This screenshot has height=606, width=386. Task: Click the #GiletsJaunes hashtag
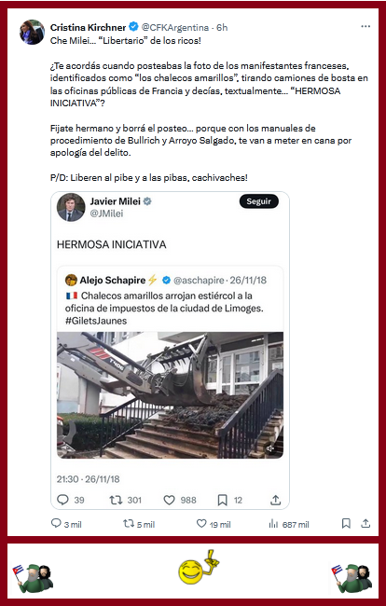(x=96, y=321)
